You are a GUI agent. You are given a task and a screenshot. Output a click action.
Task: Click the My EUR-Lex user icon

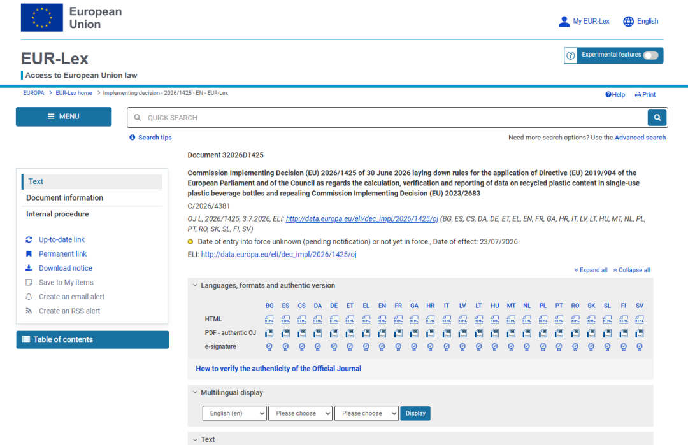point(564,21)
